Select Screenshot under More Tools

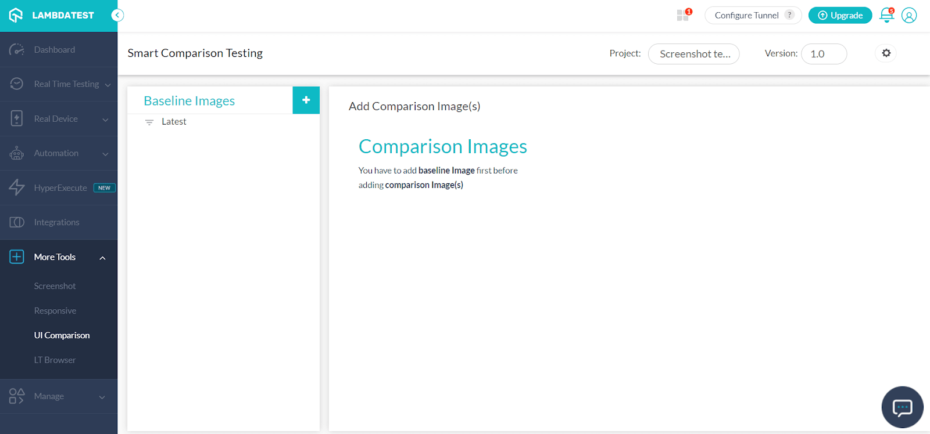(55, 286)
